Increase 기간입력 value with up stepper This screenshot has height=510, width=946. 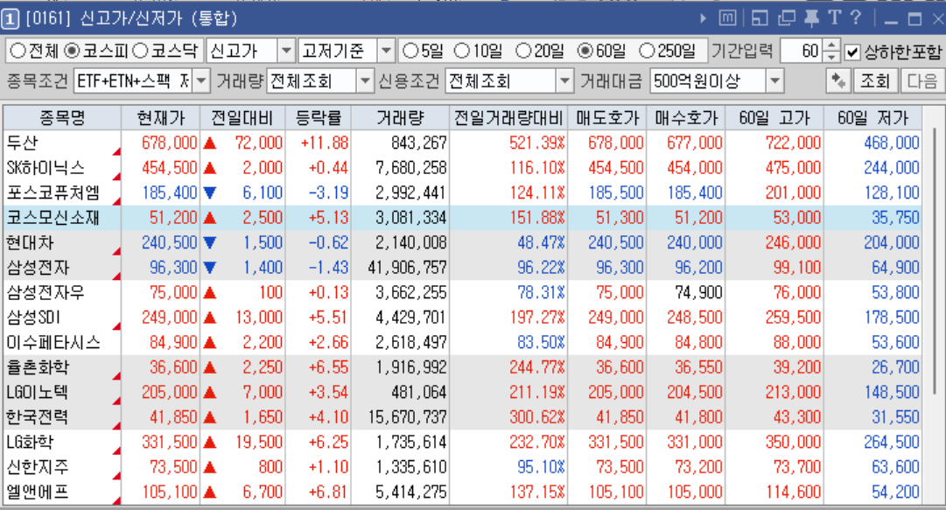(x=831, y=45)
